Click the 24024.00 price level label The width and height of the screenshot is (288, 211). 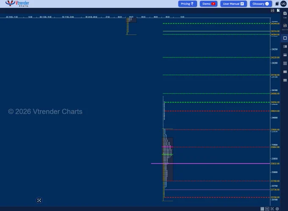coord(275,111)
